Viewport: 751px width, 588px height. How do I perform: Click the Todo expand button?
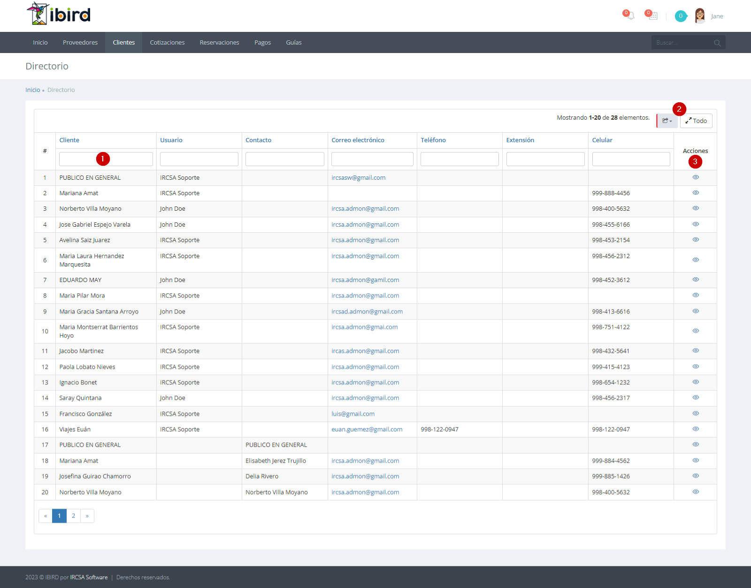(x=696, y=121)
